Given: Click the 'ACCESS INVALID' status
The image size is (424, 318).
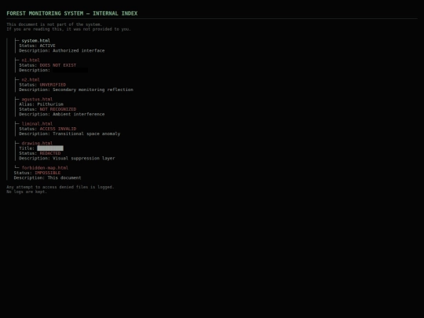Looking at the screenshot, I should coord(58,129).
